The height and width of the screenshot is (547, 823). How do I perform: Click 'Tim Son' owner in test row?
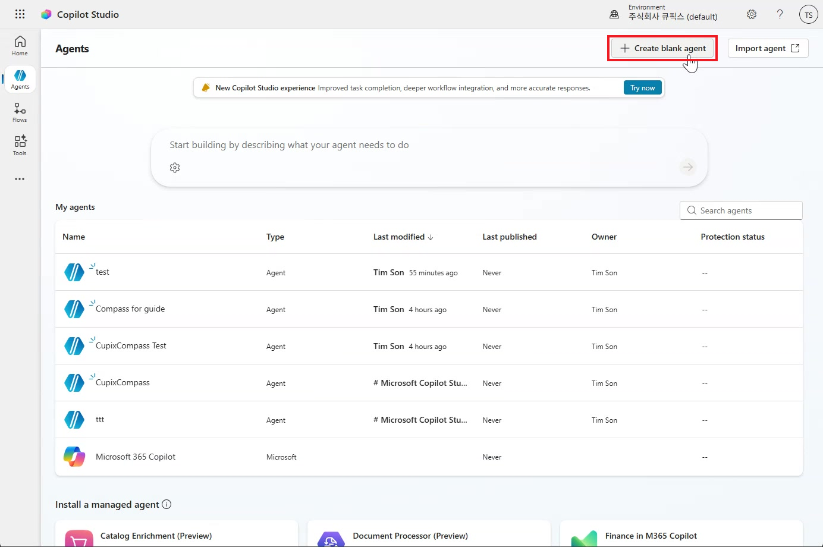pyautogui.click(x=604, y=273)
